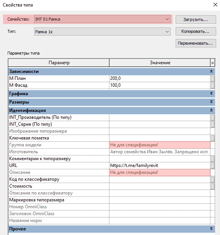The image size is (220, 235).
Task: Click associate button beside Ключевая пометка
Action: pyautogui.click(x=212, y=138)
